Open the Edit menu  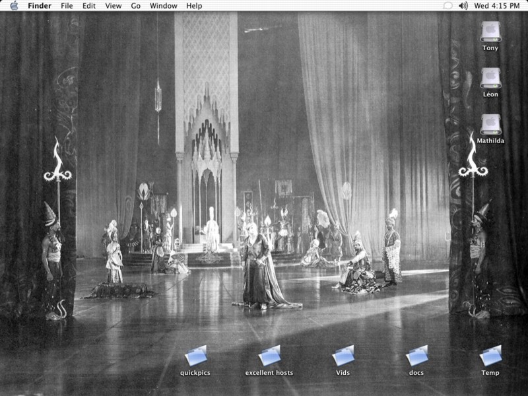point(89,5)
